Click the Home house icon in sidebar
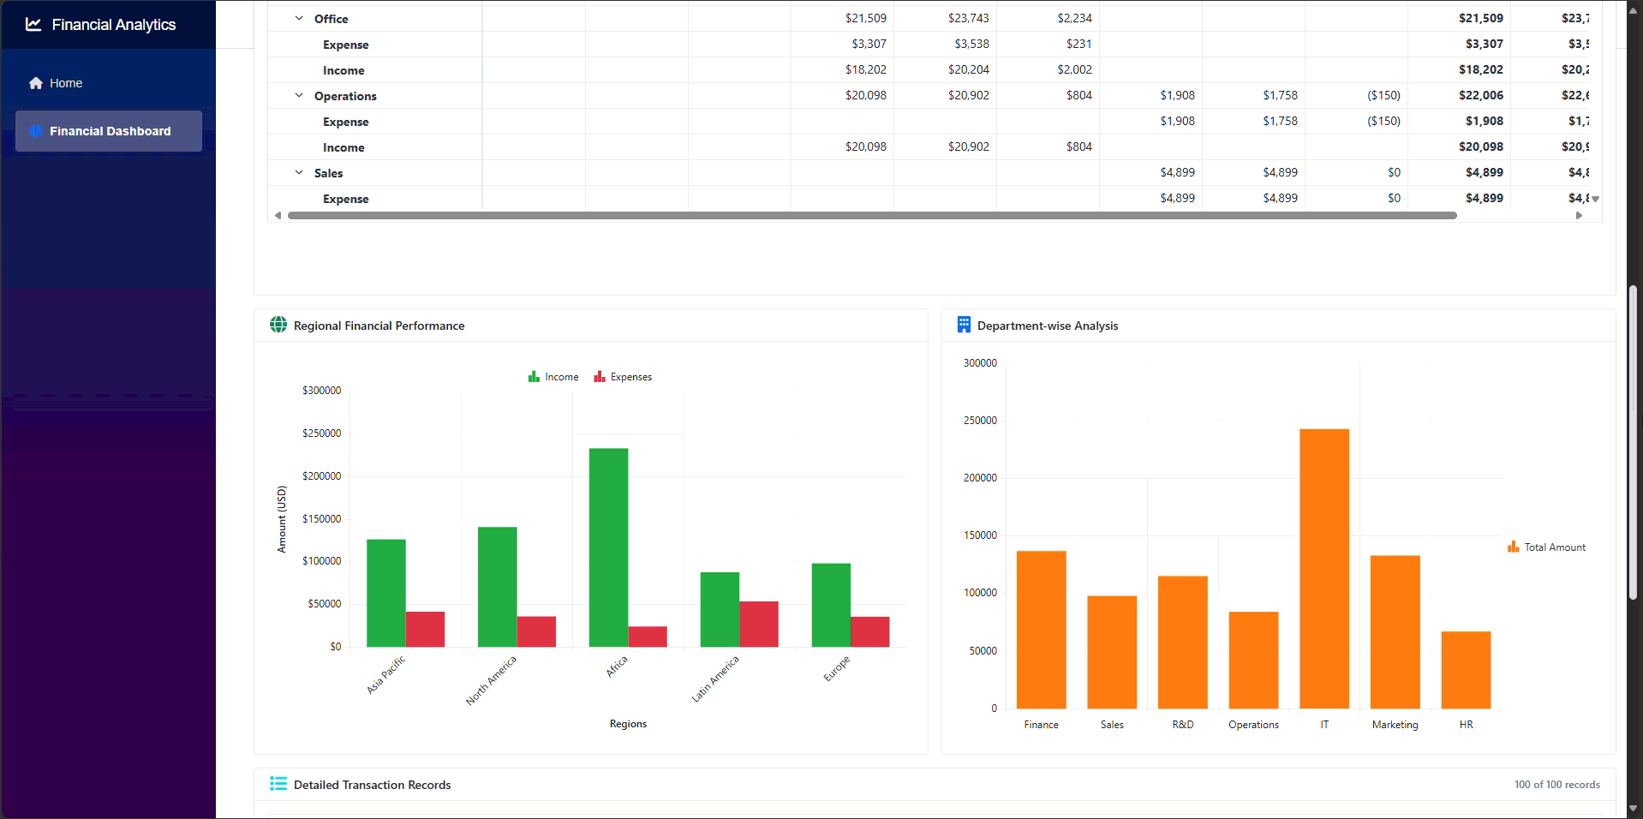This screenshot has height=819, width=1643. coord(36,82)
